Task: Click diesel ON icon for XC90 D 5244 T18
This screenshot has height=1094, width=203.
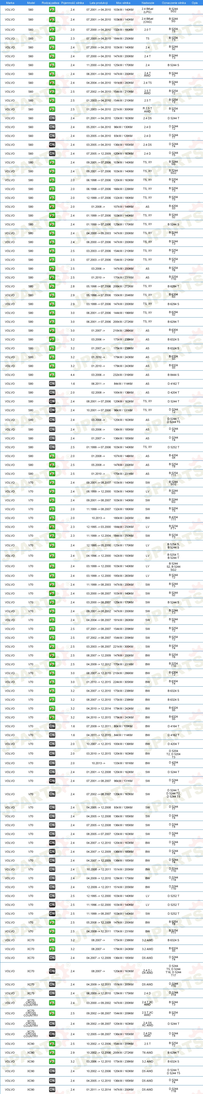Action: 52,1089
